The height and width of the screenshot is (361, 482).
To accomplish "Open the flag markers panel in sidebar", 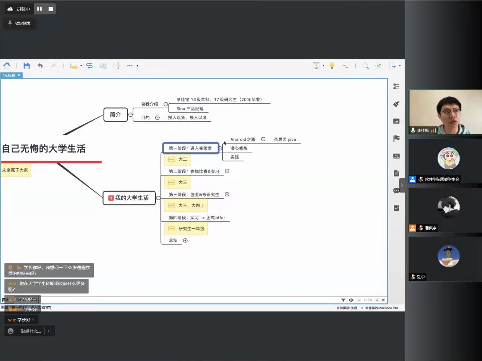I will click(396, 138).
